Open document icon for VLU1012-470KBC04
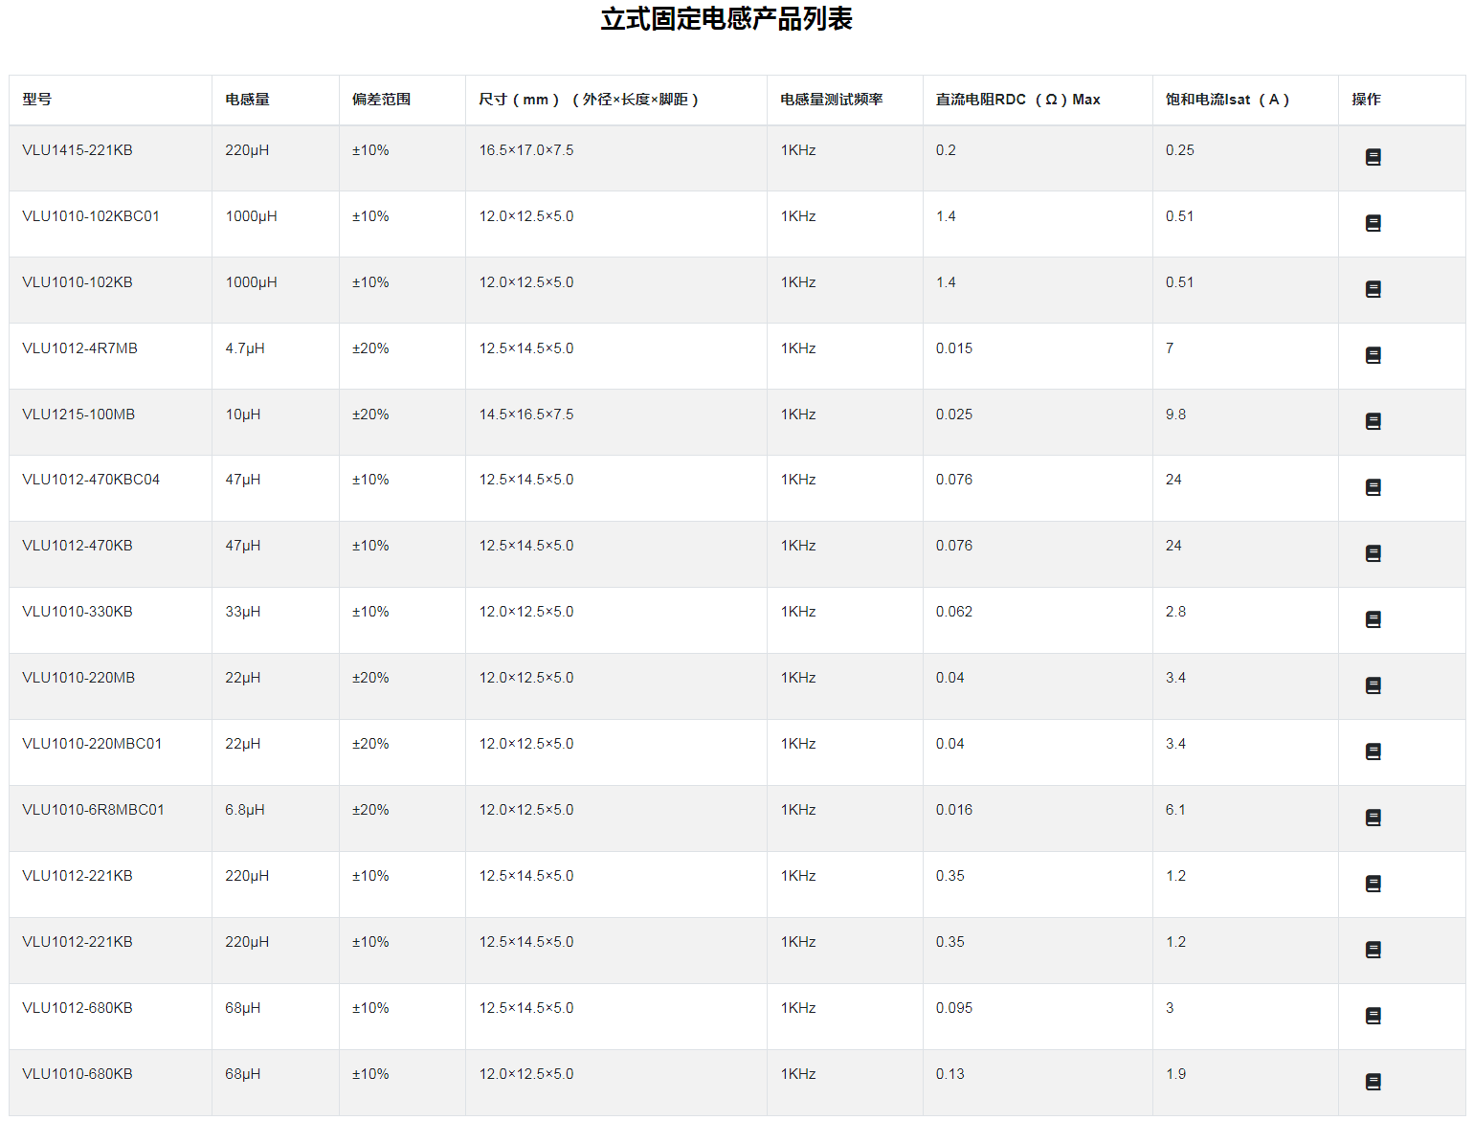Screen dimensions: 1474x1121 [x=1373, y=487]
